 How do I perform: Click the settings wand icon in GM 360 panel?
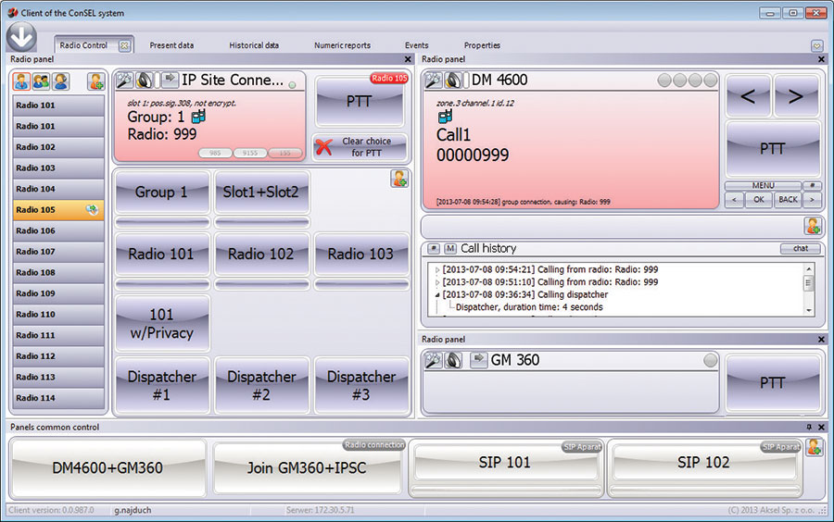click(x=433, y=360)
